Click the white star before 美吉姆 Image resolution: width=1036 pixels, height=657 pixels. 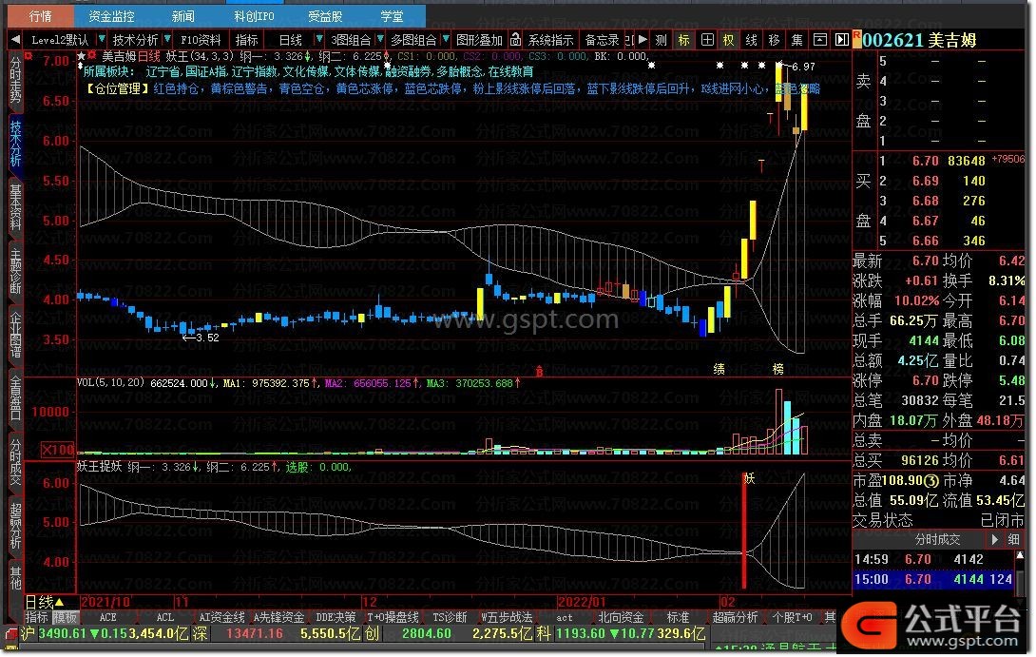click(82, 56)
